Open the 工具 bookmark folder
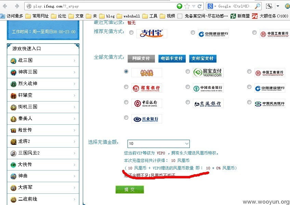 pyautogui.click(x=150, y=16)
